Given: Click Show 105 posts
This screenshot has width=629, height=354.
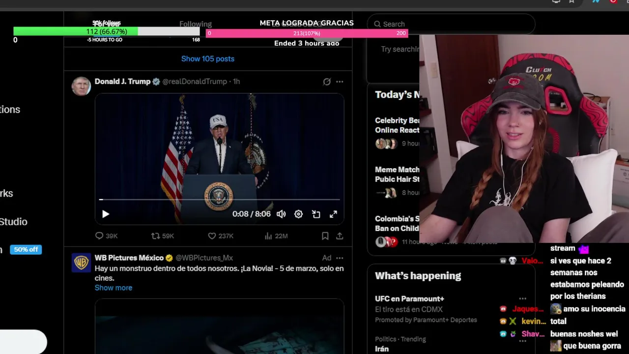Looking at the screenshot, I should click(208, 59).
